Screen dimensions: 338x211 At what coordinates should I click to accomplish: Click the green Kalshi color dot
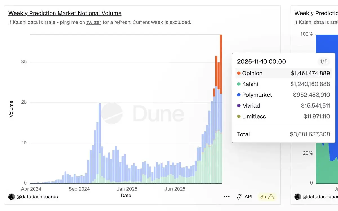[x=239, y=84]
